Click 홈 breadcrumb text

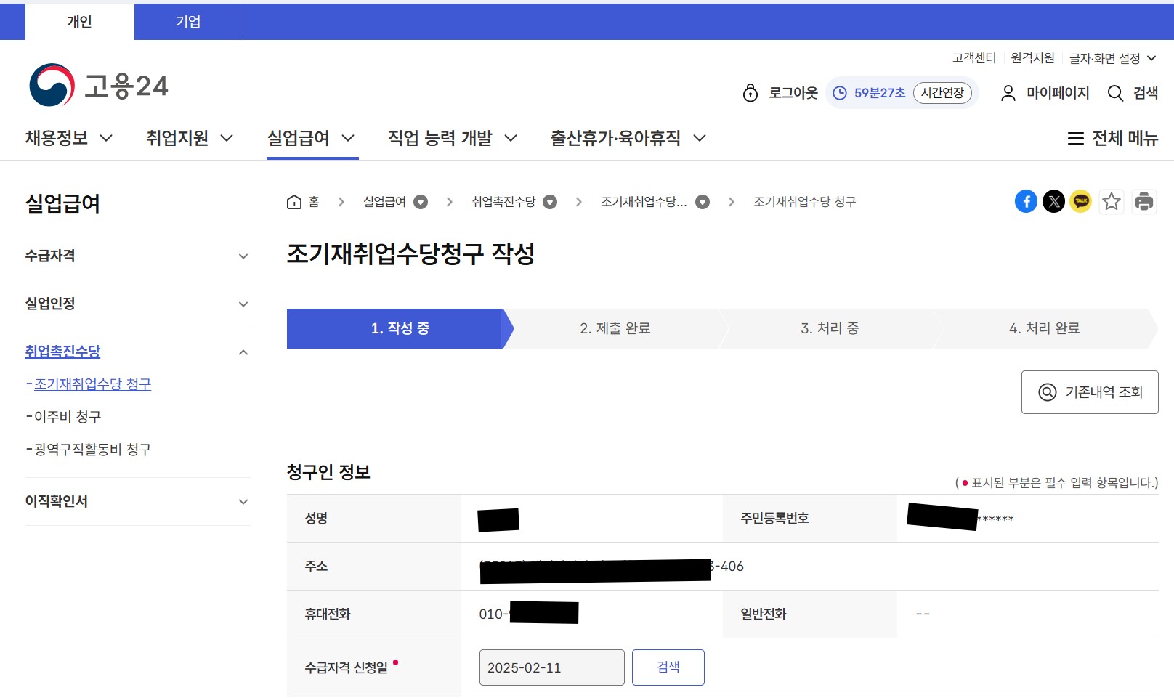pyautogui.click(x=314, y=202)
